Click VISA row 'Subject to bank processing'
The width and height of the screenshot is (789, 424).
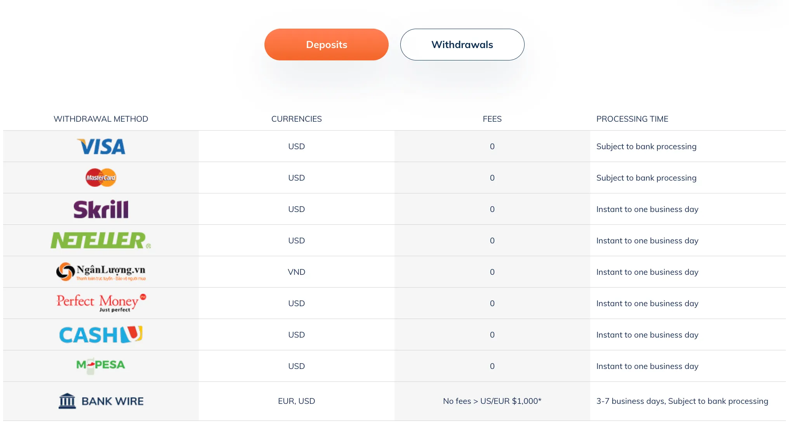click(646, 147)
